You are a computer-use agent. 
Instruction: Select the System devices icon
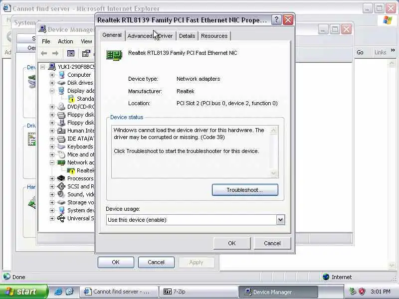tap(61, 210)
